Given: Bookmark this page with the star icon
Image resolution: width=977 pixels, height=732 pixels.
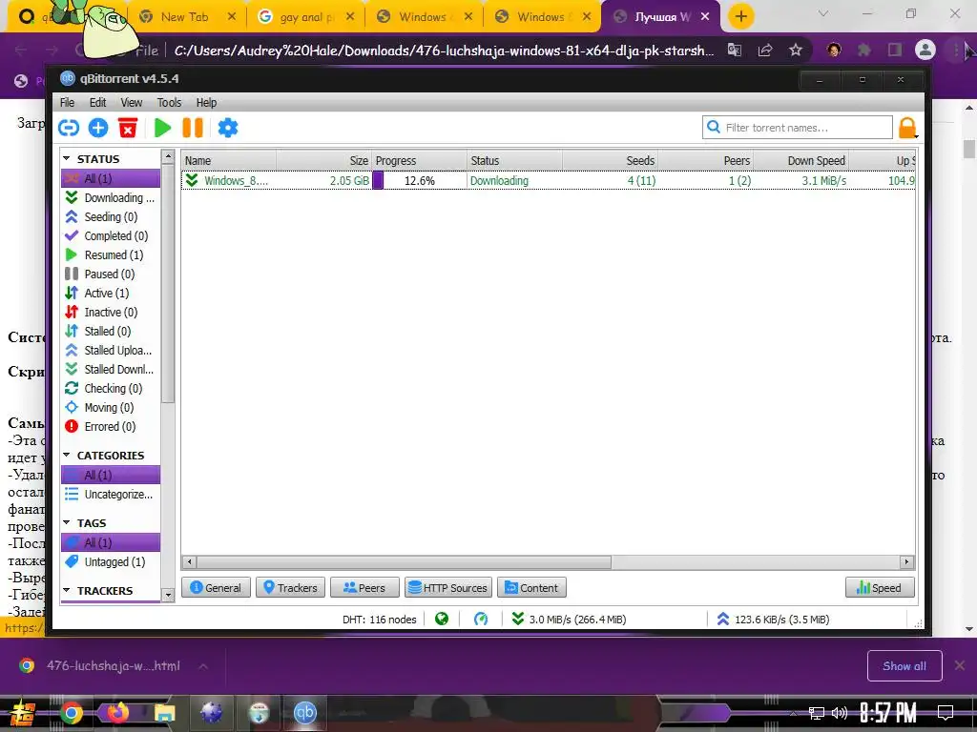Looking at the screenshot, I should coord(796,51).
